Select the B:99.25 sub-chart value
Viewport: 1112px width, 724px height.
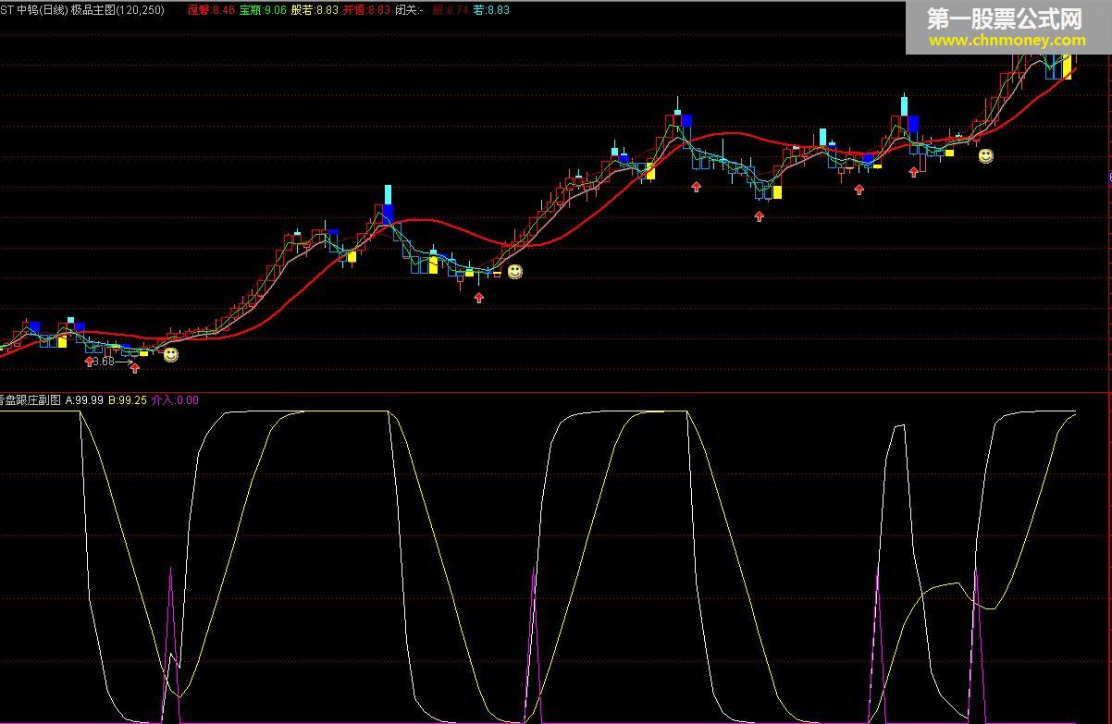click(128, 400)
